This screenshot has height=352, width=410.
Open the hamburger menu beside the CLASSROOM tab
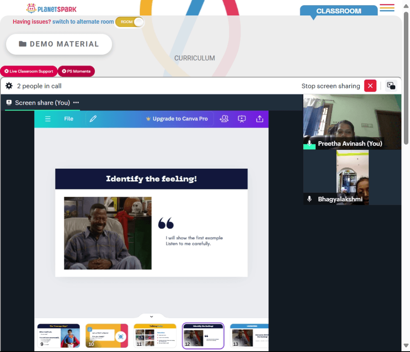[387, 7]
